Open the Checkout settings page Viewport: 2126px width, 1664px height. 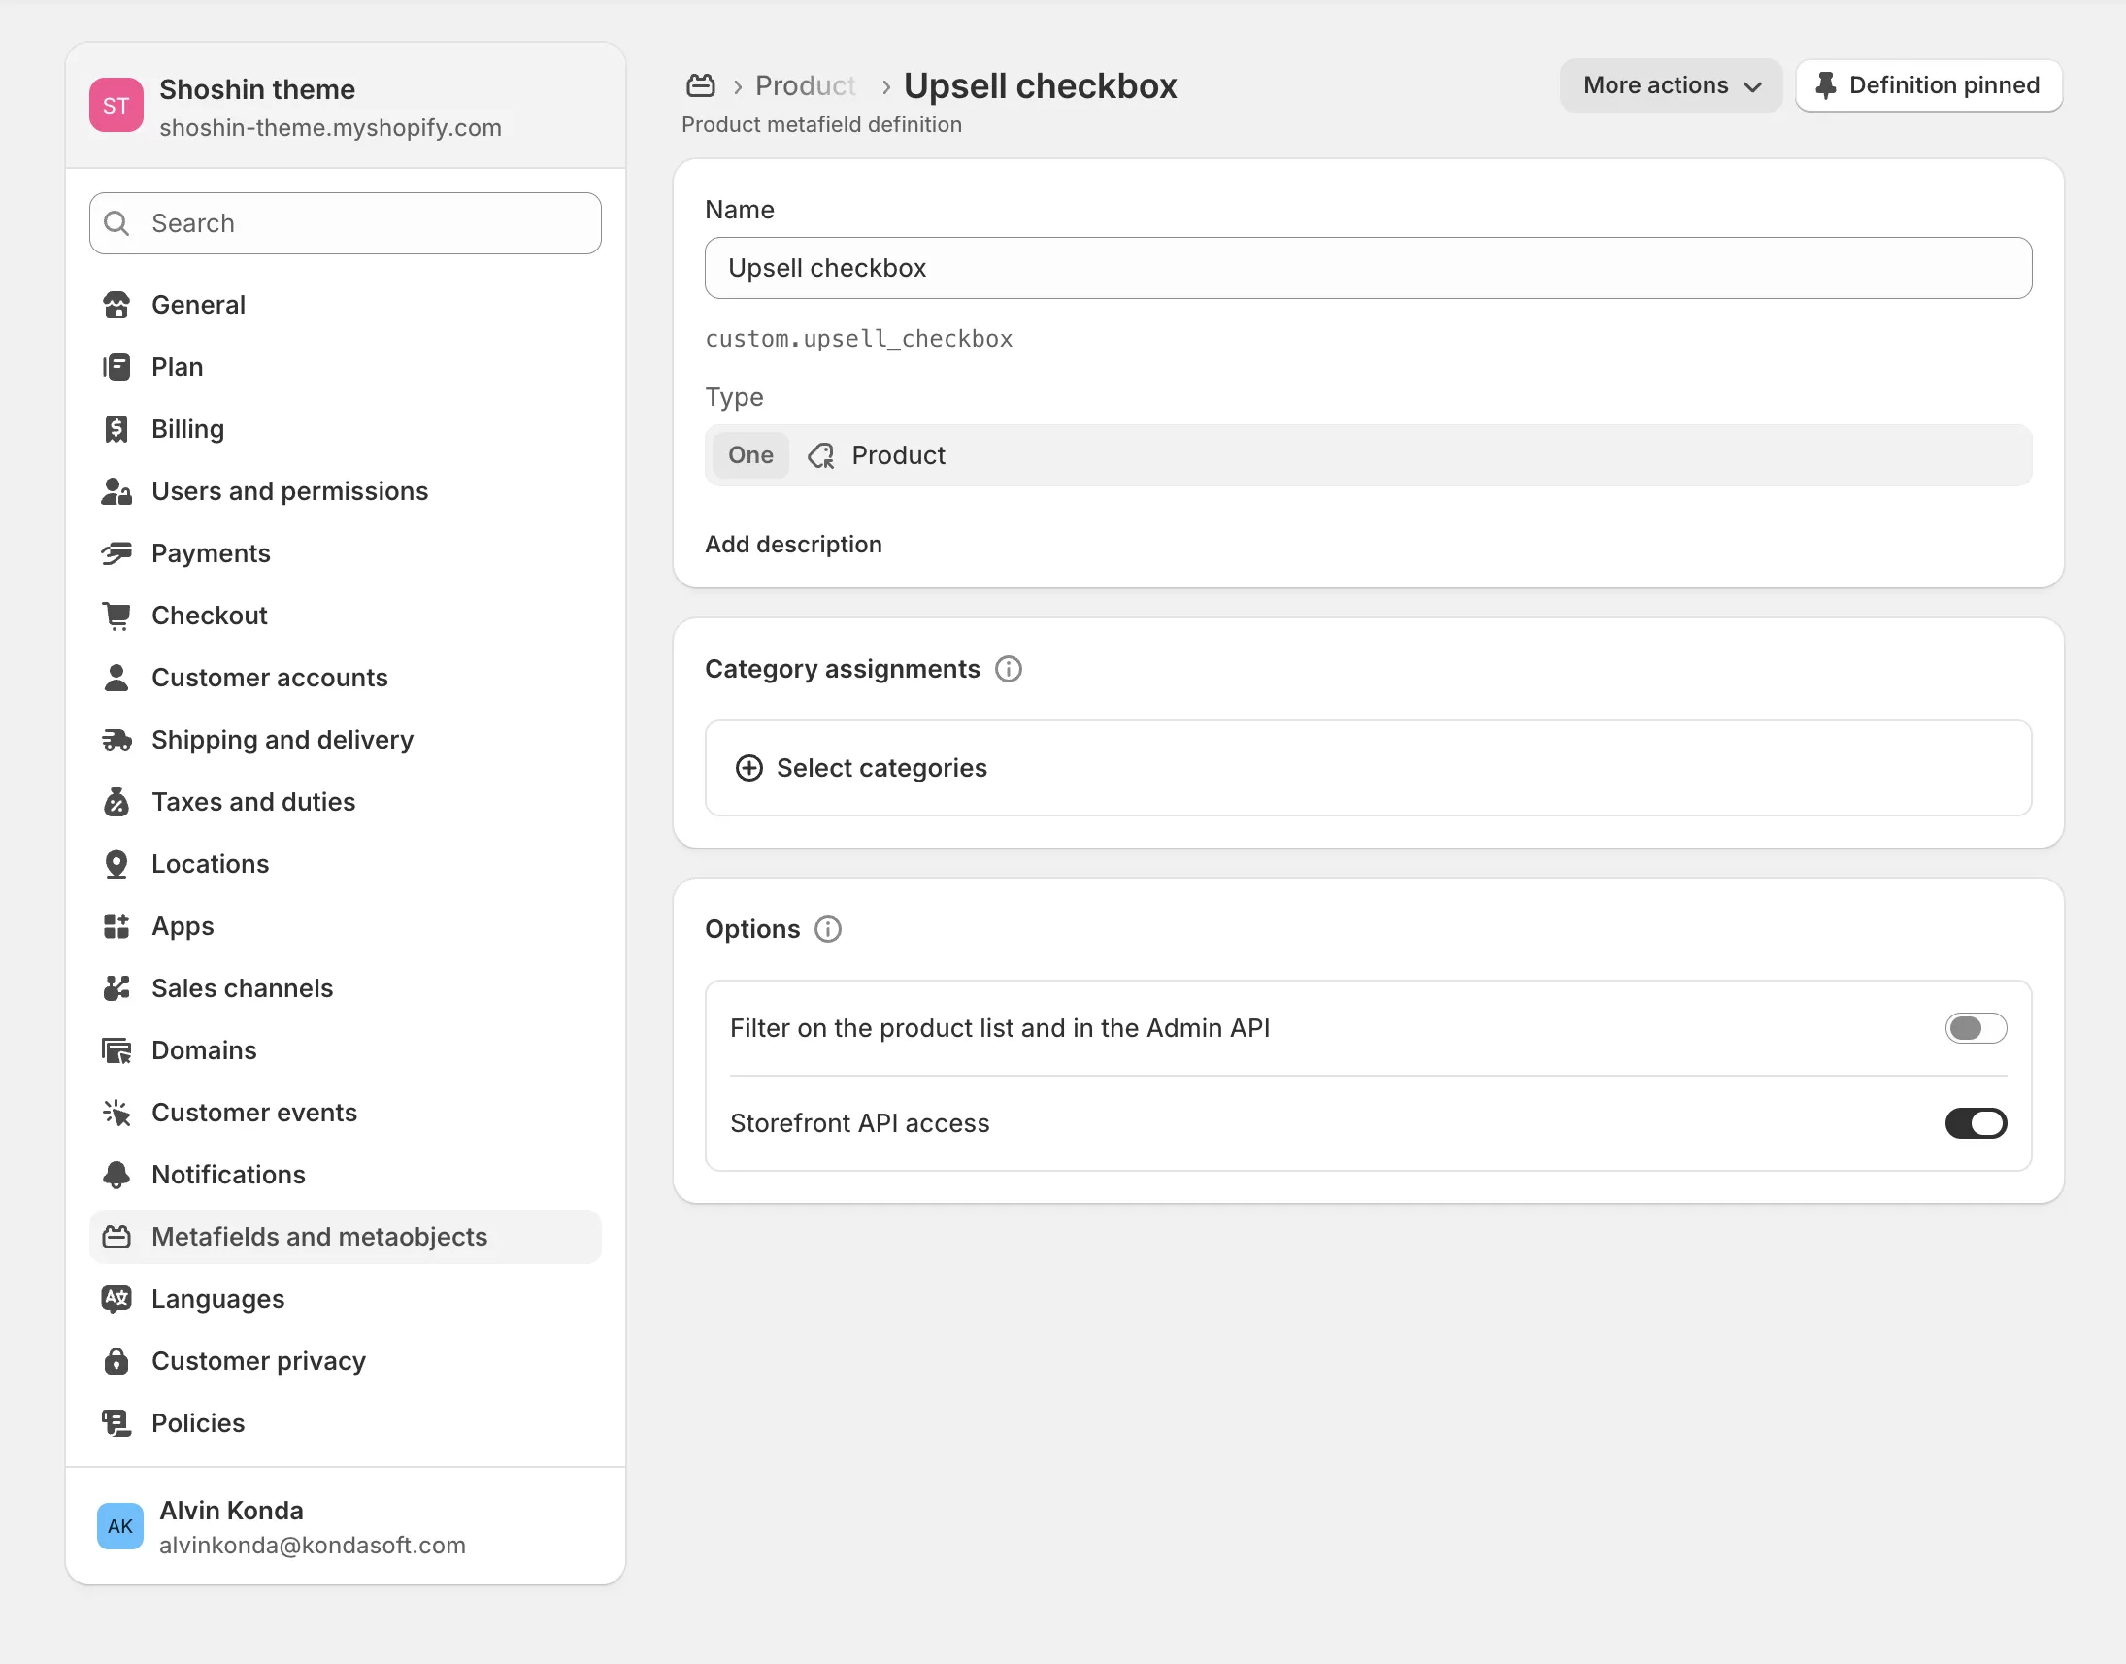click(210, 616)
